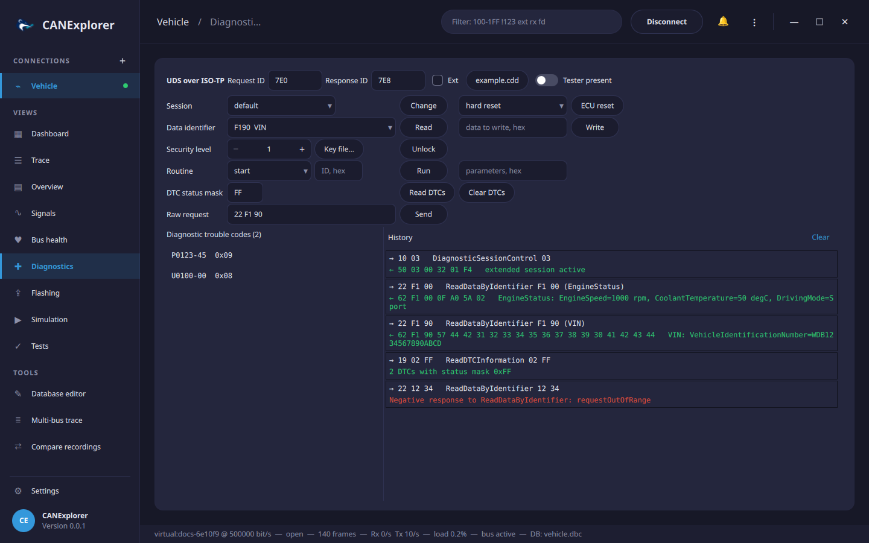Expand the Data identifier F190 VIN dropdown
Screen dimensions: 869x543
tap(311, 127)
